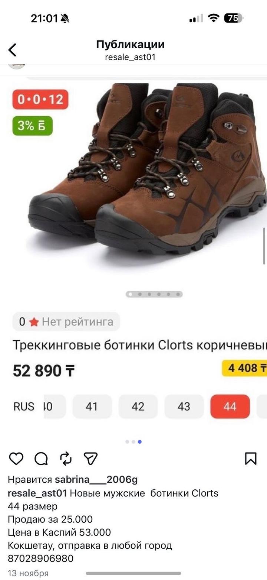Tap the battery indicator in status bar
The height and width of the screenshot is (580, 267).
(234, 18)
